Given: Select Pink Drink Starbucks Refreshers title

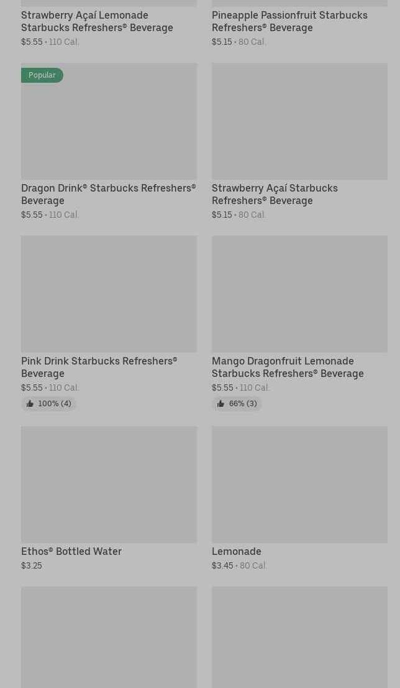Looking at the screenshot, I should point(99,367).
